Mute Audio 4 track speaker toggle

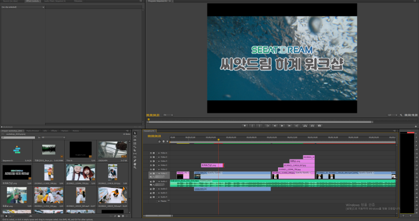pos(151,197)
